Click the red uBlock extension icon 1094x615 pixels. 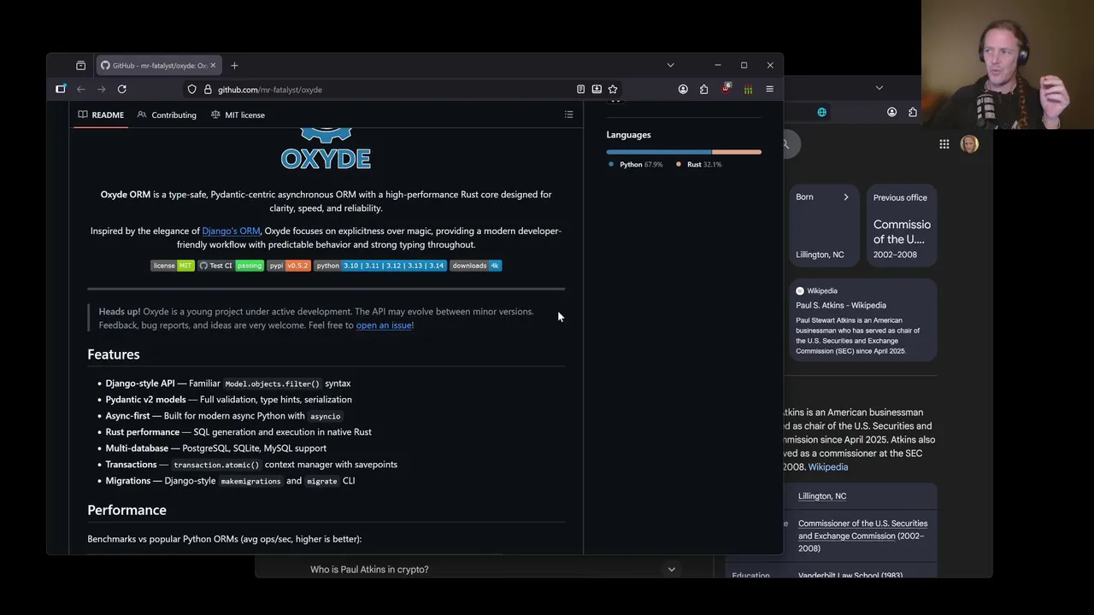point(726,89)
